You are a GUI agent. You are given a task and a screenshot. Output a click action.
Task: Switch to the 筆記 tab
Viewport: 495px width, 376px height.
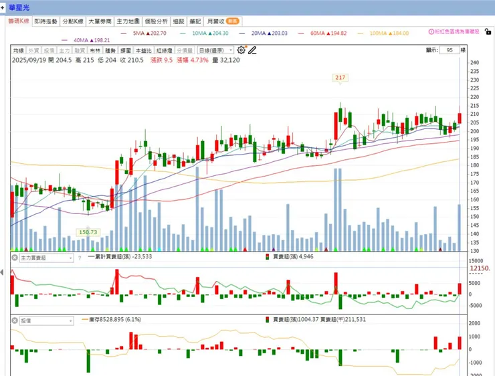point(195,21)
